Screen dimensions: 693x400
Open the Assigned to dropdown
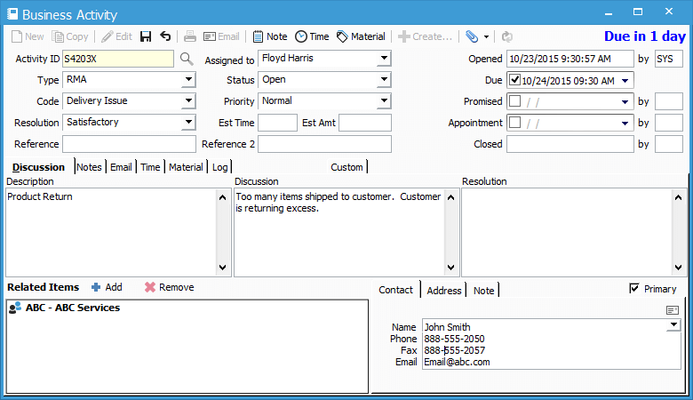click(x=384, y=58)
